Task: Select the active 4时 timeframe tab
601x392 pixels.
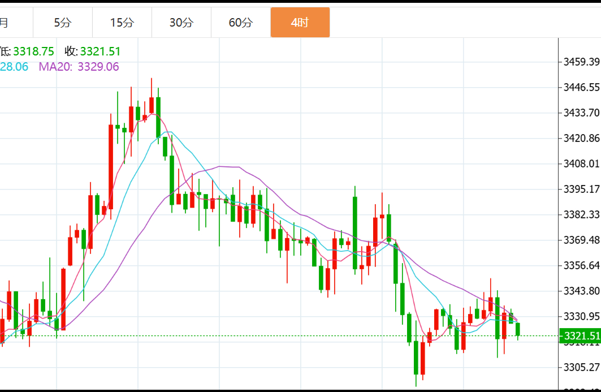Action: tap(300, 23)
